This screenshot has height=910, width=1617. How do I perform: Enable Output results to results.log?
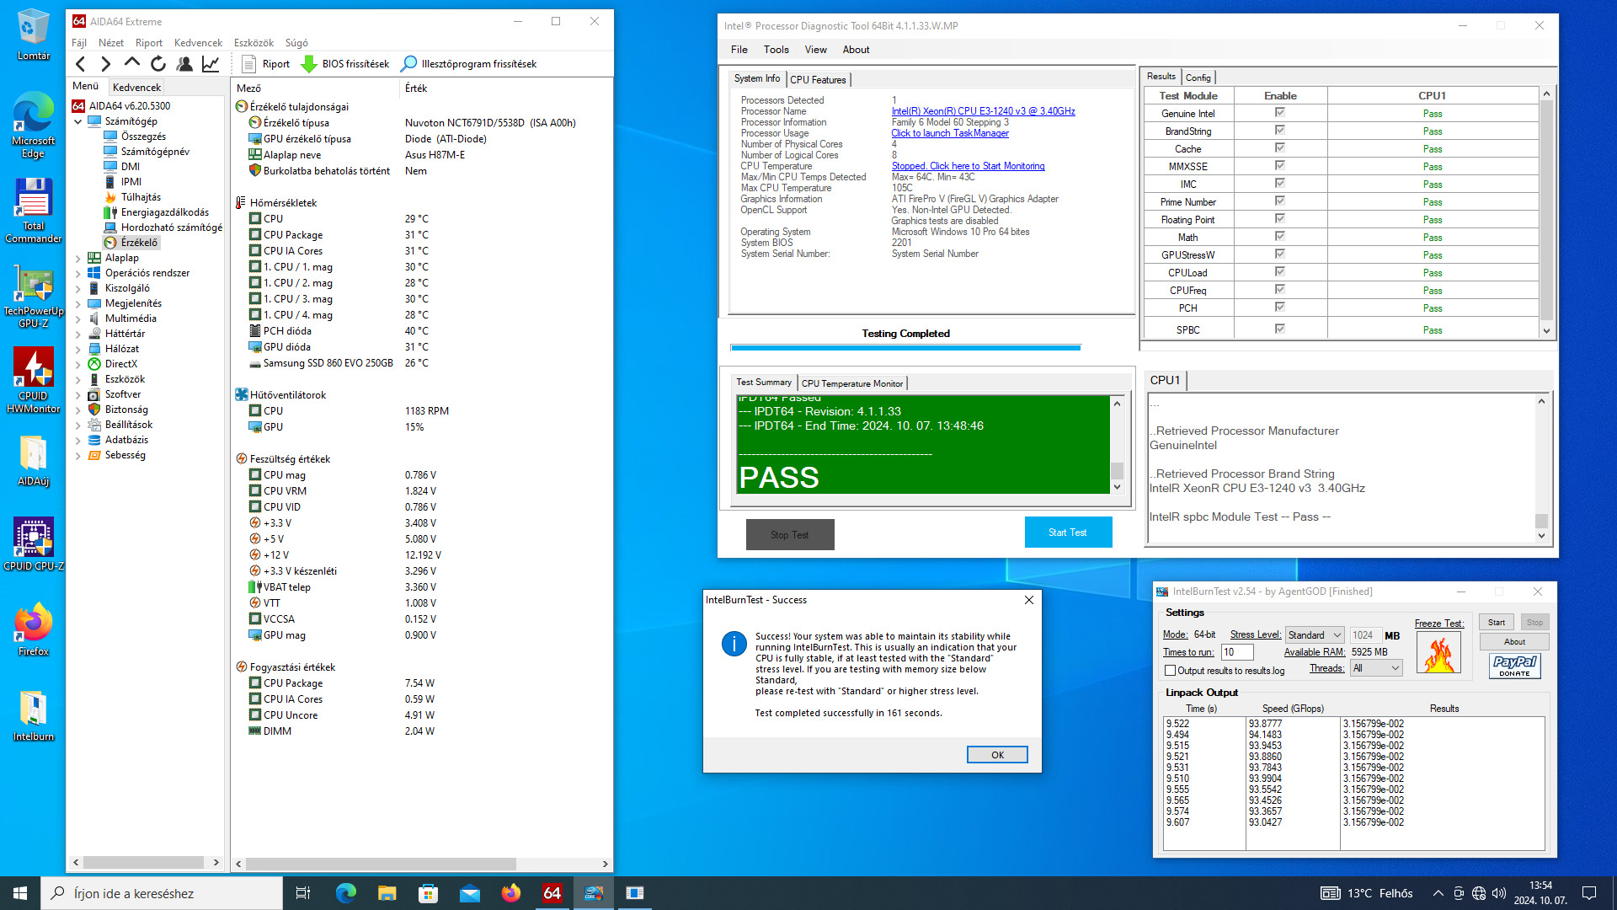(1170, 671)
